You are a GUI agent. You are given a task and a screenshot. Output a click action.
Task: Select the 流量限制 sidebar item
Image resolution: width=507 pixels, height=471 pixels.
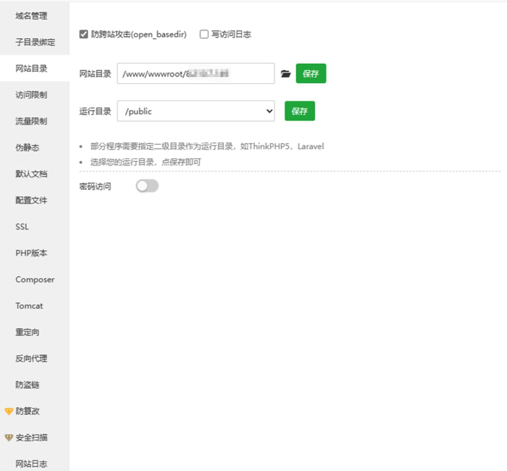[31, 121]
